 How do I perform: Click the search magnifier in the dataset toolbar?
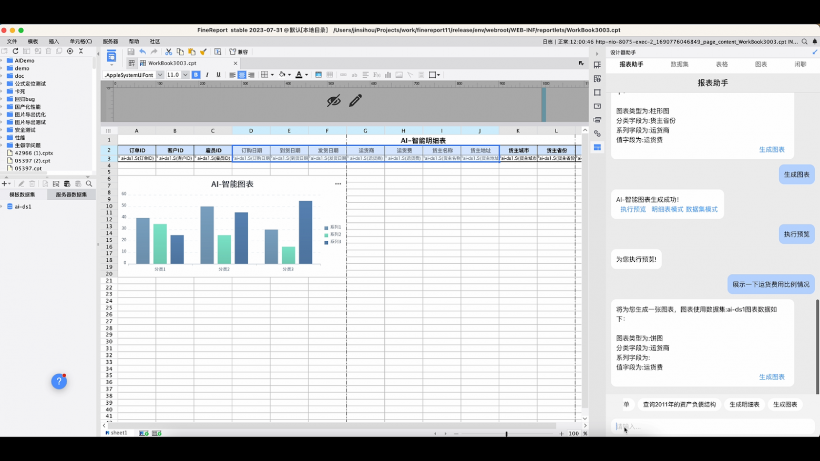(89, 184)
